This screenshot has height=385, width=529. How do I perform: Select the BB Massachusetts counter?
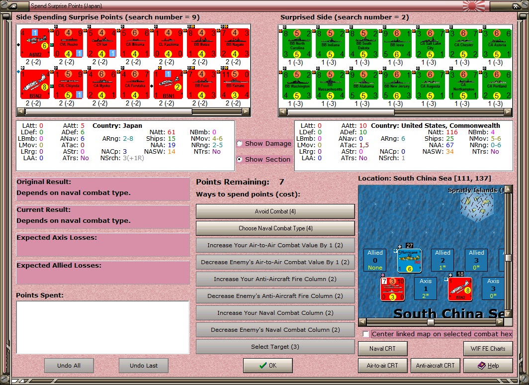[x=330, y=85]
